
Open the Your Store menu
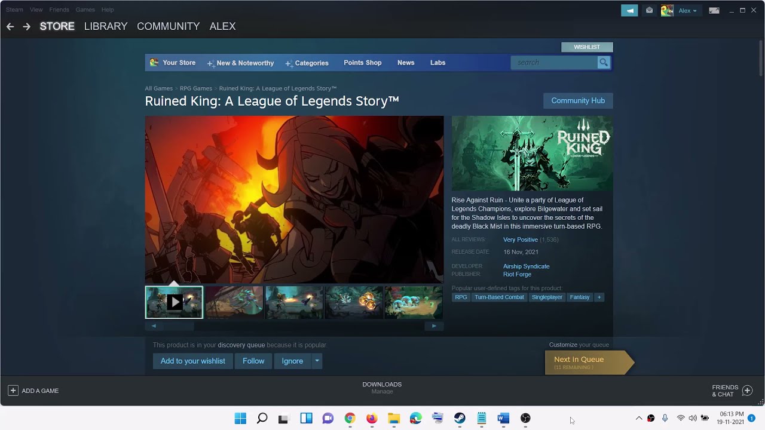[x=173, y=63]
